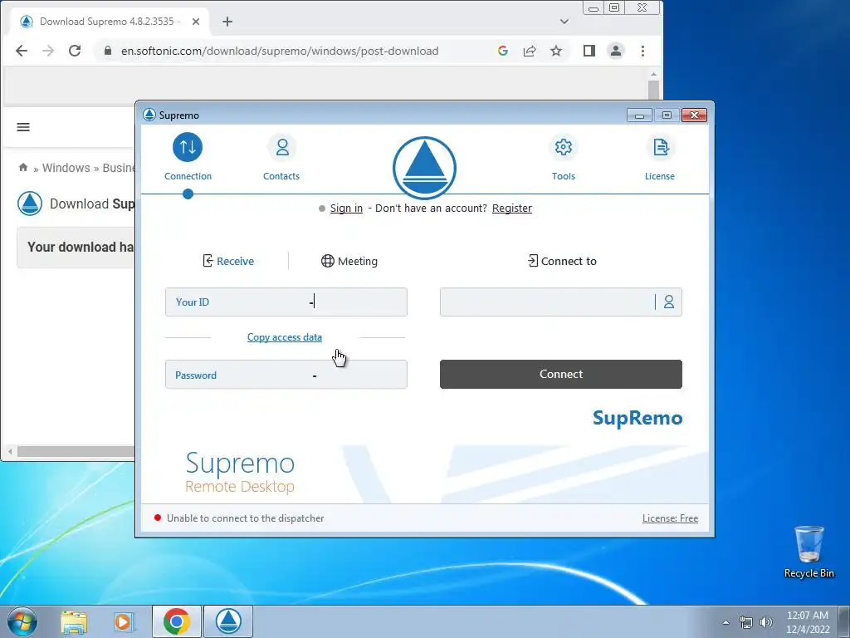Open the Softonic hamburger menu

click(23, 127)
